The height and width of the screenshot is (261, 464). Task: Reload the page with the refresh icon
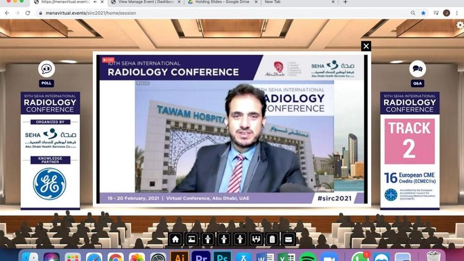click(x=28, y=13)
